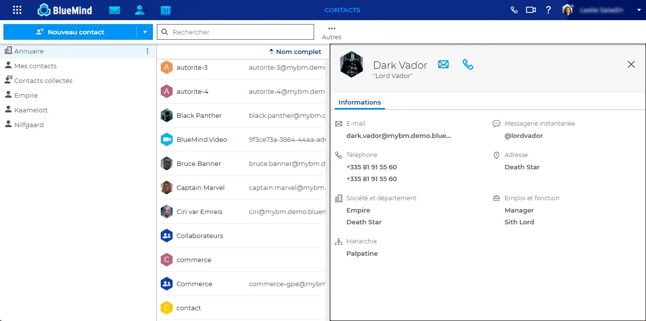Open the help question mark icon
Image resolution: width=646 pixels, height=321 pixels.
click(x=549, y=10)
